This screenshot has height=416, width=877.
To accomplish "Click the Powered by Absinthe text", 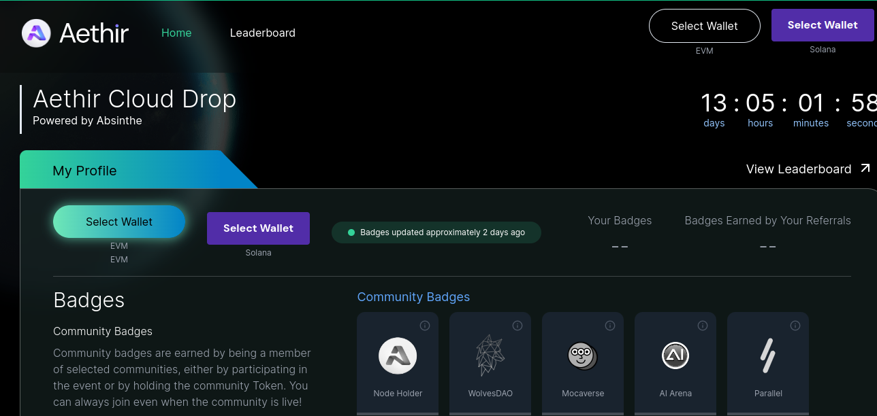I will click(x=87, y=120).
